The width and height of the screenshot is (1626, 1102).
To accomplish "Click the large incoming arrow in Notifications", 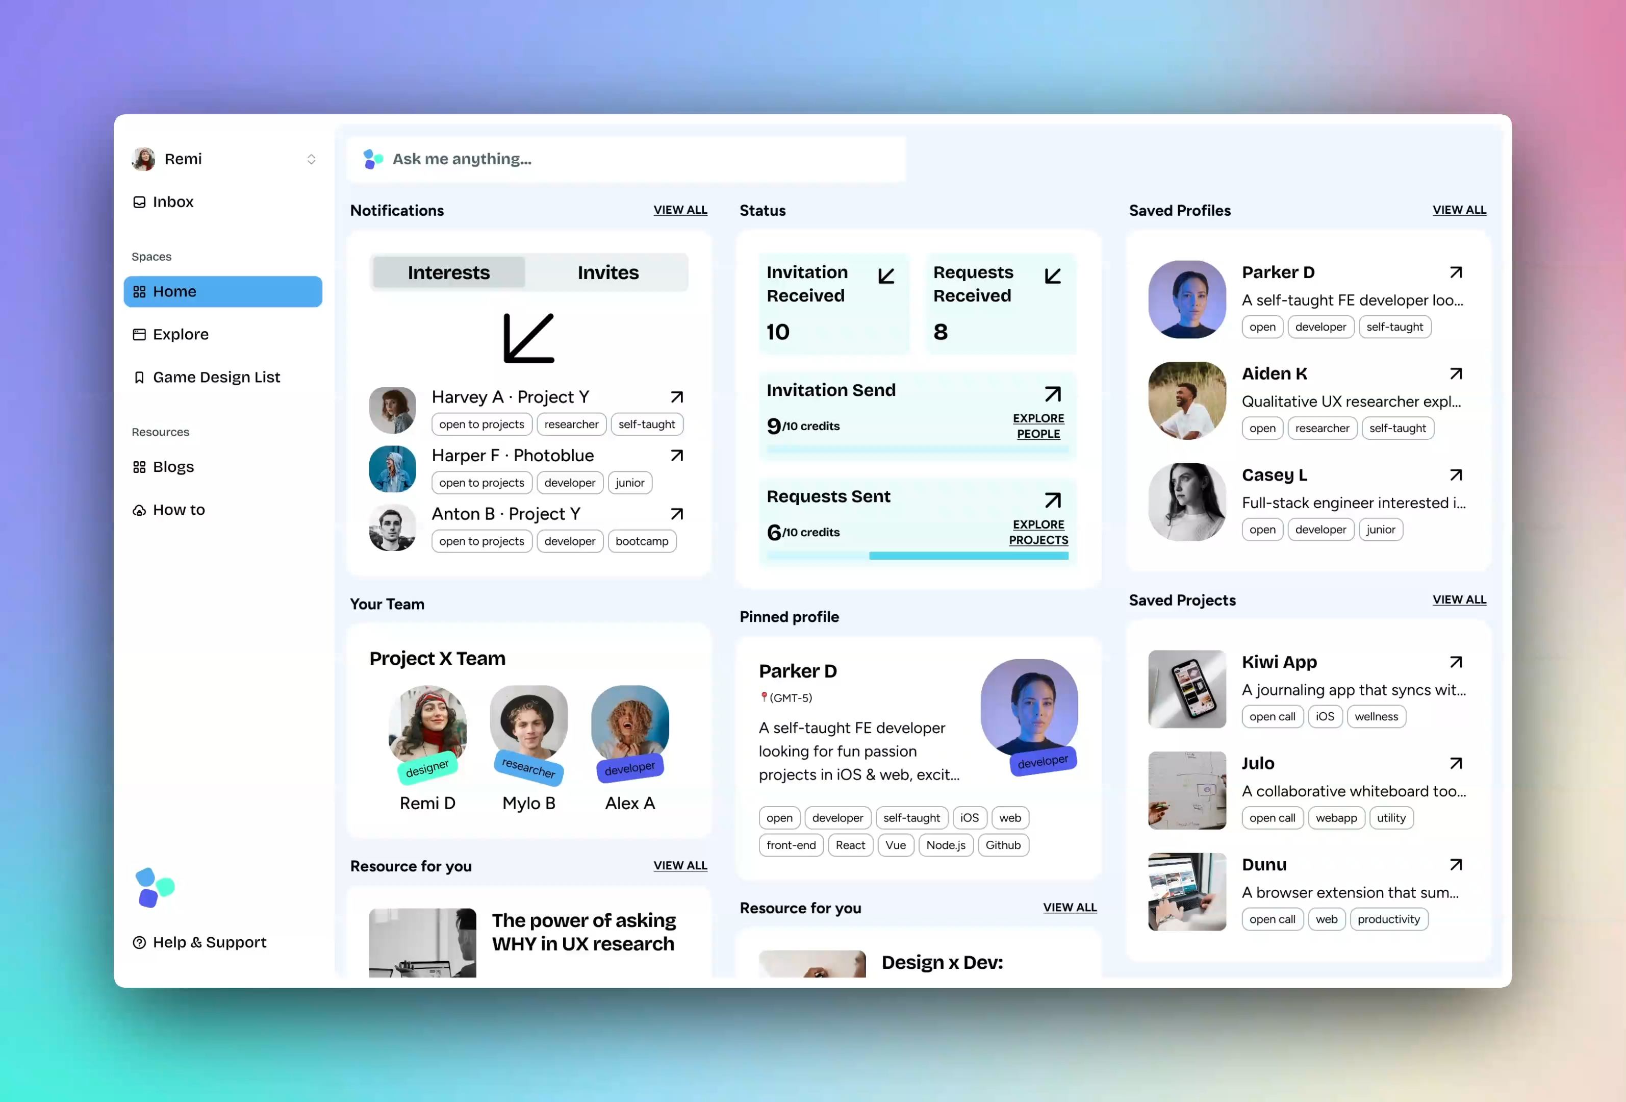I will coord(529,339).
